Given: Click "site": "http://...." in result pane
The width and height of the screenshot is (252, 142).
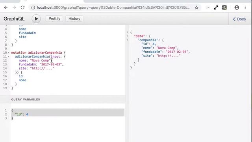Looking at the screenshot, I should [x=161, y=56].
